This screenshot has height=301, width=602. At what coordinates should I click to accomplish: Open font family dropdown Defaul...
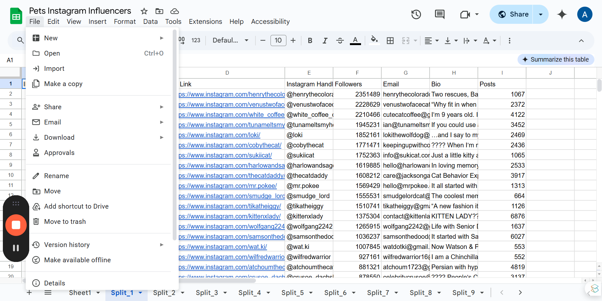[x=231, y=40]
